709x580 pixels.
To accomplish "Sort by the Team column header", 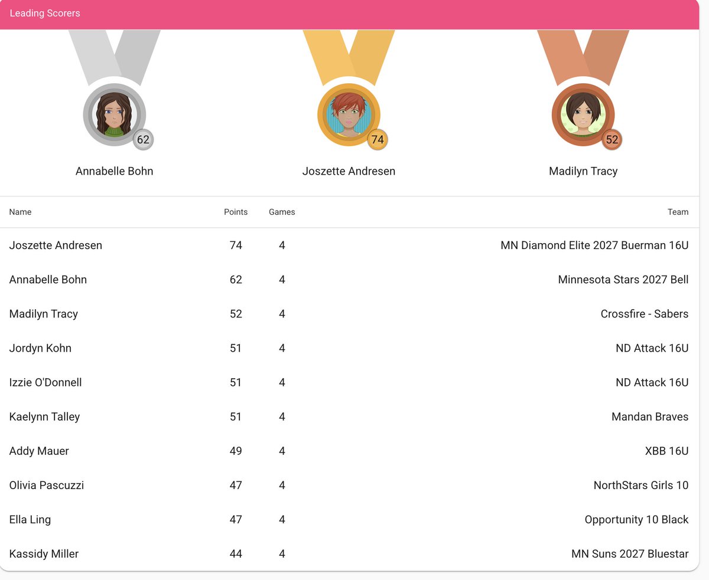I will pos(678,212).
